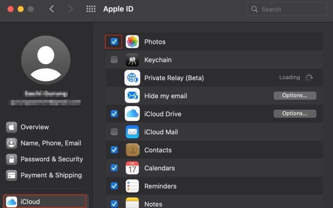This screenshot has height=208, width=333.
Task: Open Password & Security section
Action: click(x=52, y=159)
